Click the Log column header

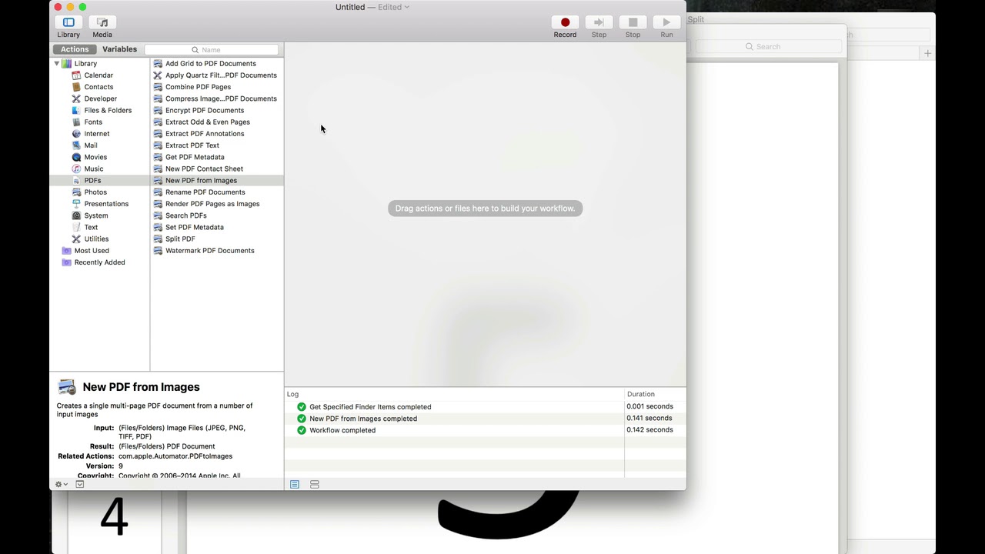(x=292, y=394)
